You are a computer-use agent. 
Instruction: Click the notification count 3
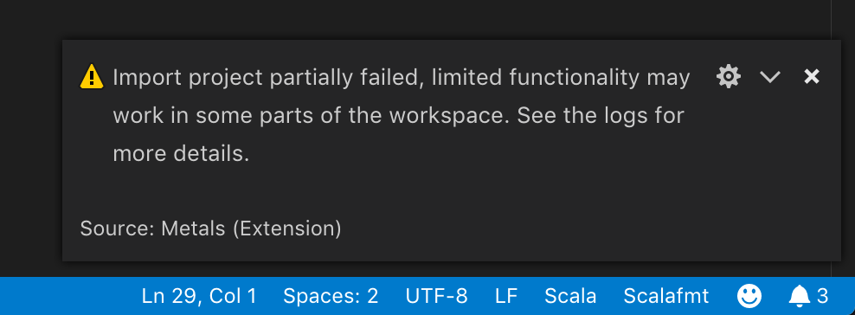pyautogui.click(x=822, y=296)
